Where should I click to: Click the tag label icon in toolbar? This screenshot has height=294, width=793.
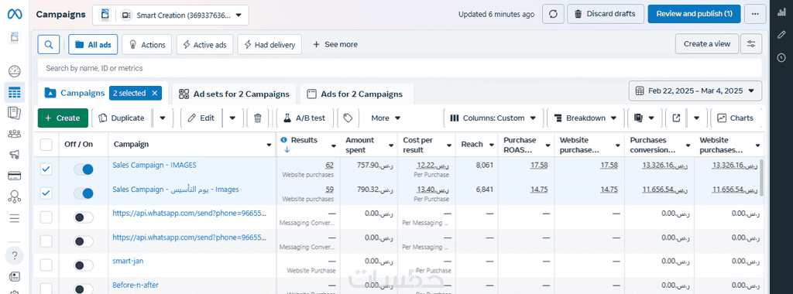click(x=348, y=118)
